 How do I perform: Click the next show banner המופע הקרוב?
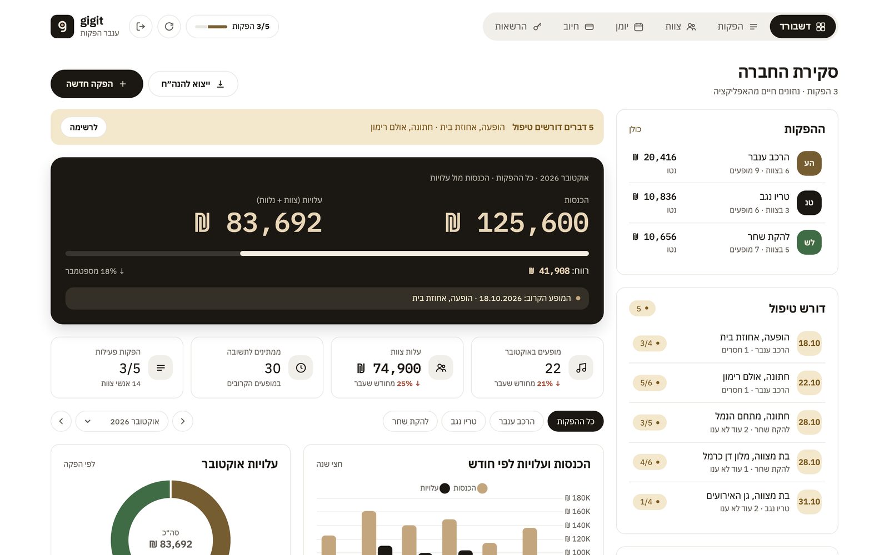pyautogui.click(x=327, y=298)
